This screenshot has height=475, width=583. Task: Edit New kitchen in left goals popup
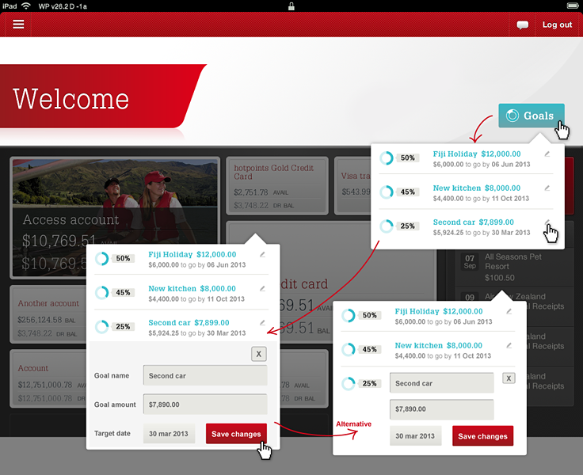point(262,288)
